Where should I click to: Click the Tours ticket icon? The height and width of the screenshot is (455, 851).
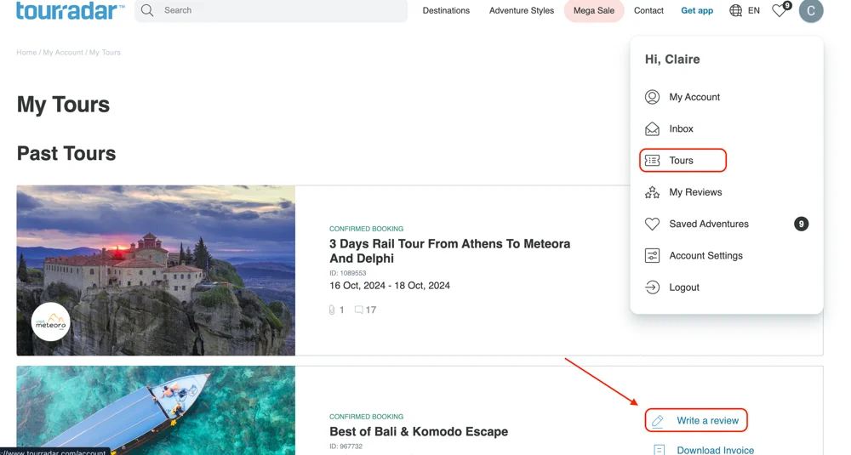tap(652, 161)
